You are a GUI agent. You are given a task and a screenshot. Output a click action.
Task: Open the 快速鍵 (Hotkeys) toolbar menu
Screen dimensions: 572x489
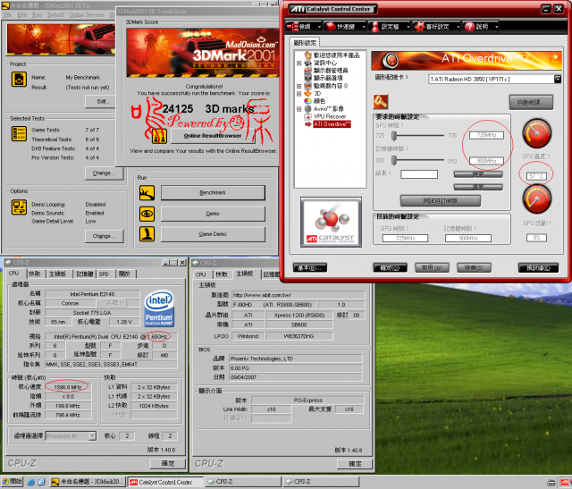(x=345, y=27)
